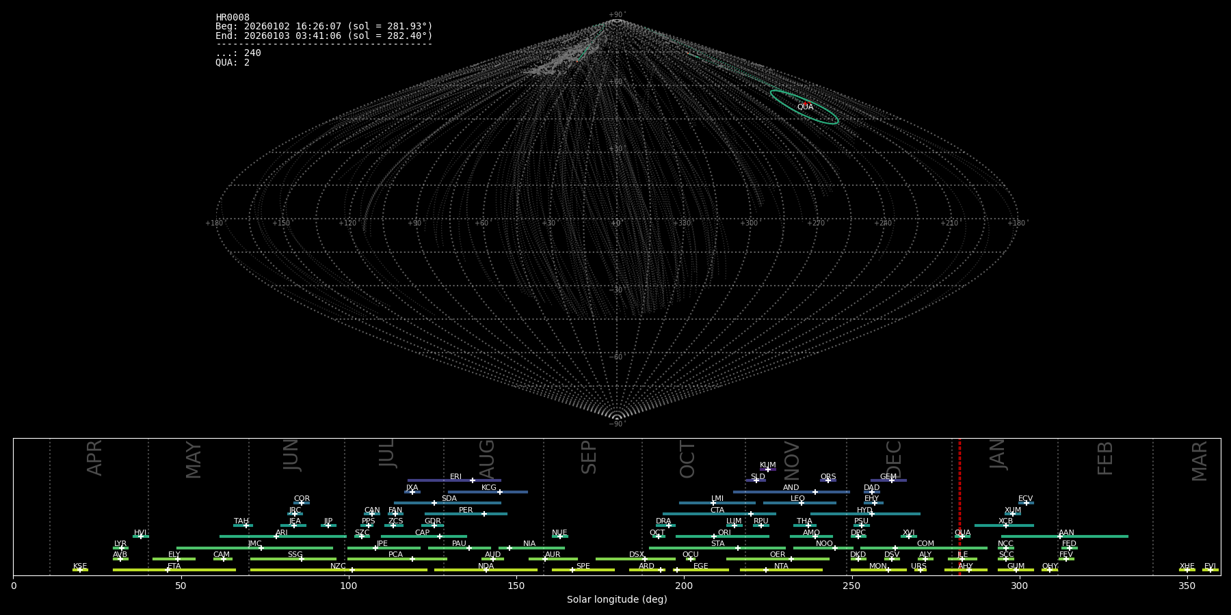Image resolution: width=1231 pixels, height=615 pixels.
Task: Click the KSE shower label
Action: pos(80,566)
